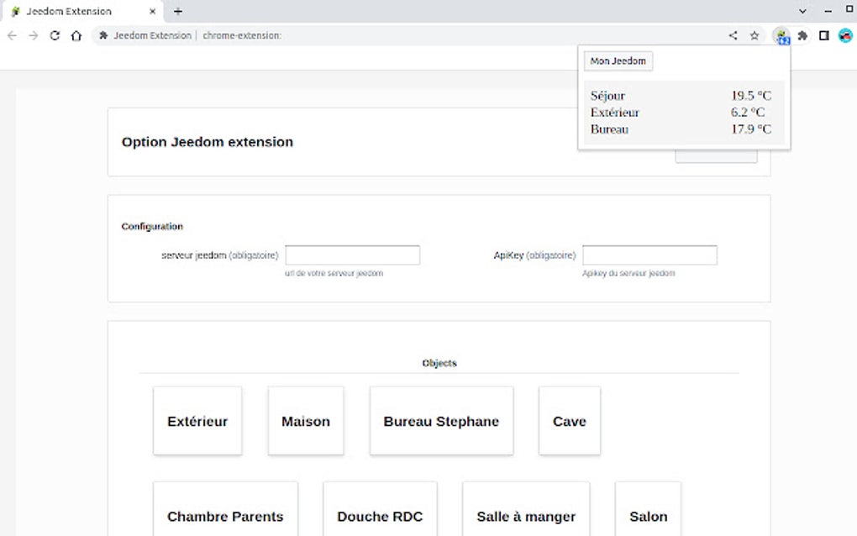The height and width of the screenshot is (536, 857).
Task: Click the share icon in the address bar
Action: 732,35
